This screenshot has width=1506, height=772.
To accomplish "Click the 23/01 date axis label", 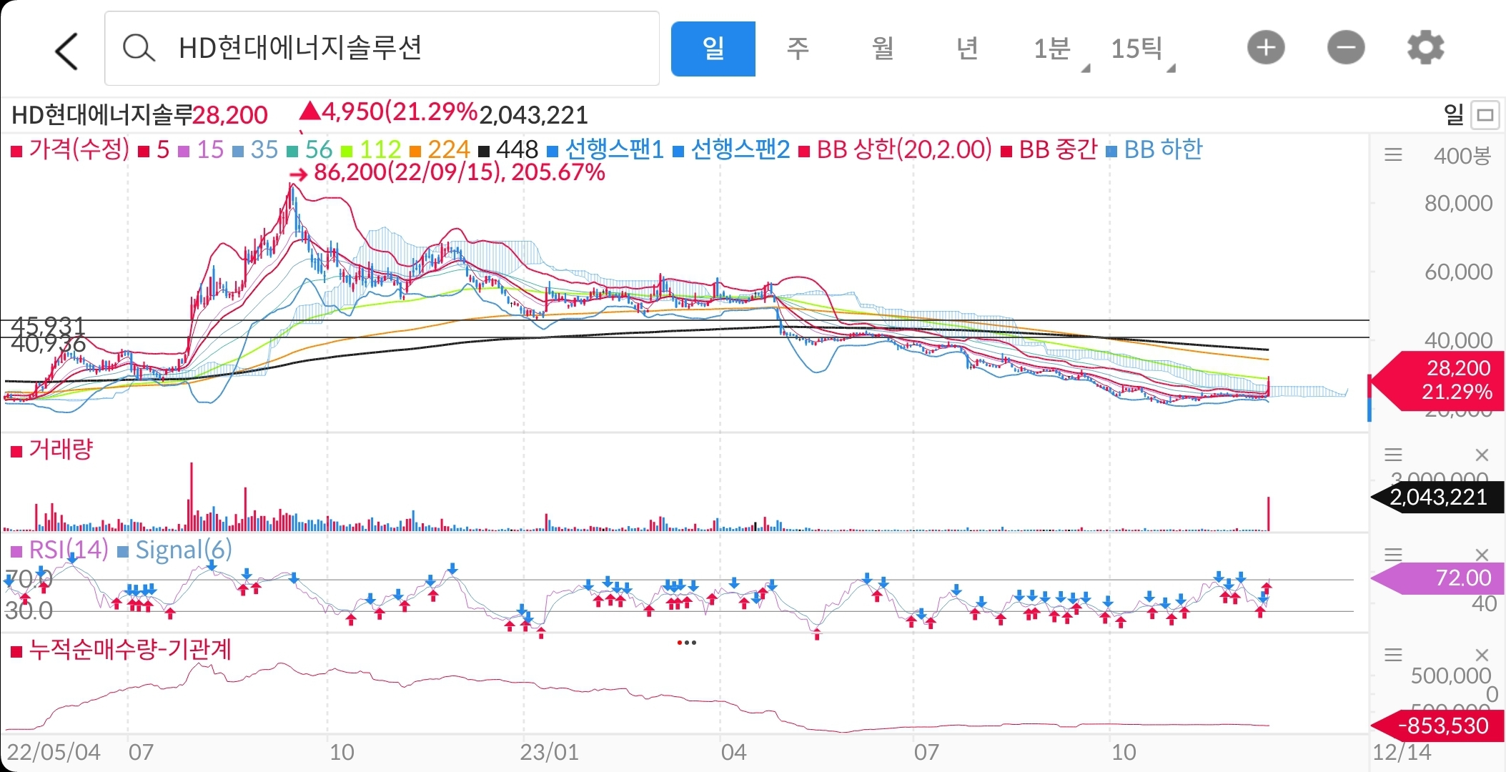I will click(x=549, y=752).
